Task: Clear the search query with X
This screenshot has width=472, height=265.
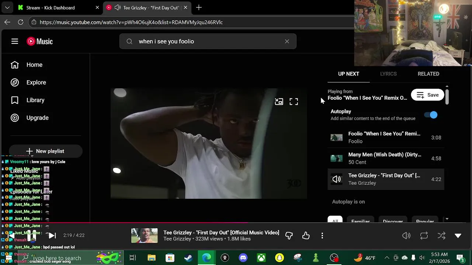Action: click(x=287, y=41)
